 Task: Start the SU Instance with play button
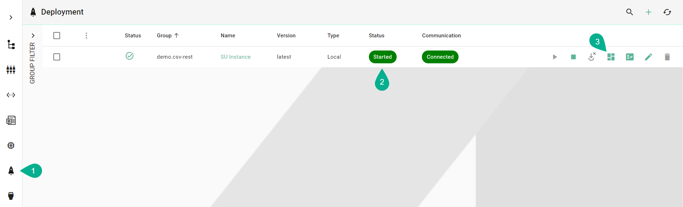tap(555, 57)
